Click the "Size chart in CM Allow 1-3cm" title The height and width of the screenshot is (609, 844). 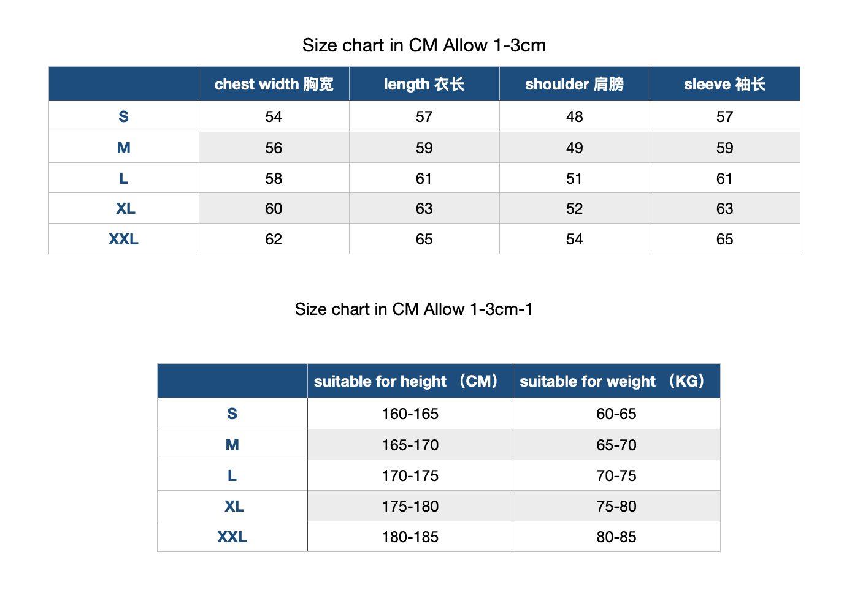424,45
